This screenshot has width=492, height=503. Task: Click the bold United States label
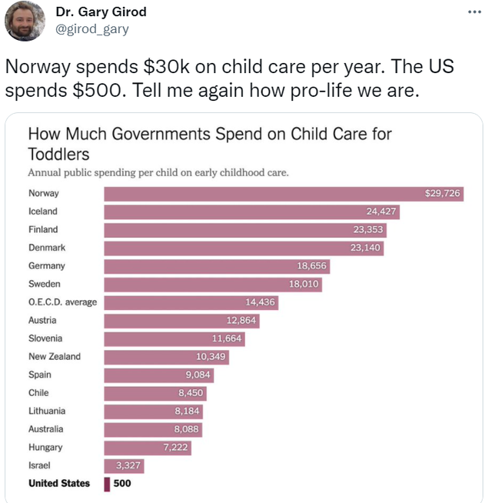pyautogui.click(x=59, y=484)
